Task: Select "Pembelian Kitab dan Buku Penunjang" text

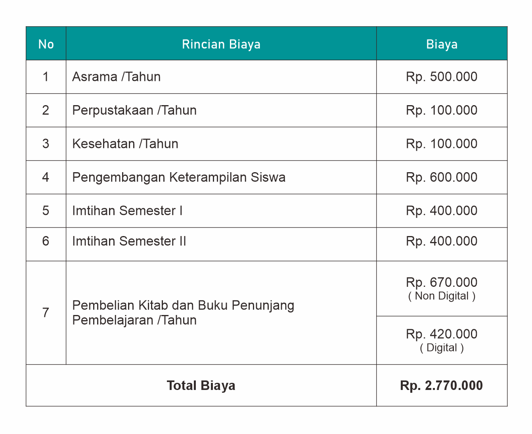Action: [x=183, y=305]
